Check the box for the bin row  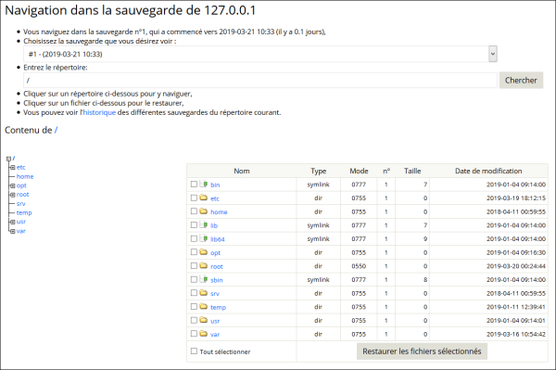(194, 185)
